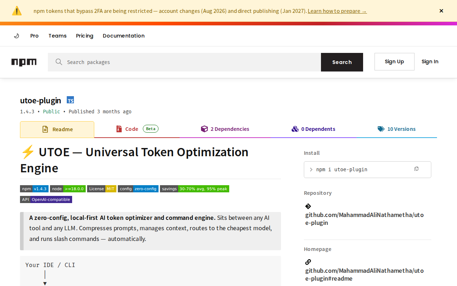Open the 2 Dependencies tab

225,129
